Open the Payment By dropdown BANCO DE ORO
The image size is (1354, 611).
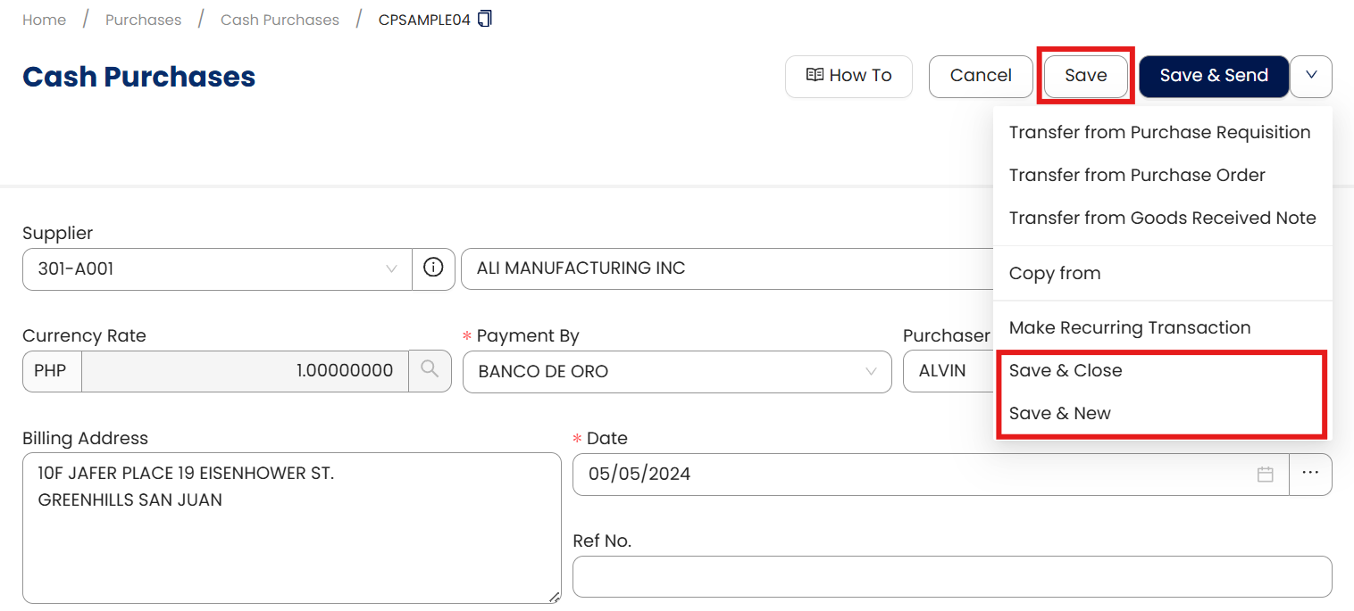pyautogui.click(x=677, y=372)
